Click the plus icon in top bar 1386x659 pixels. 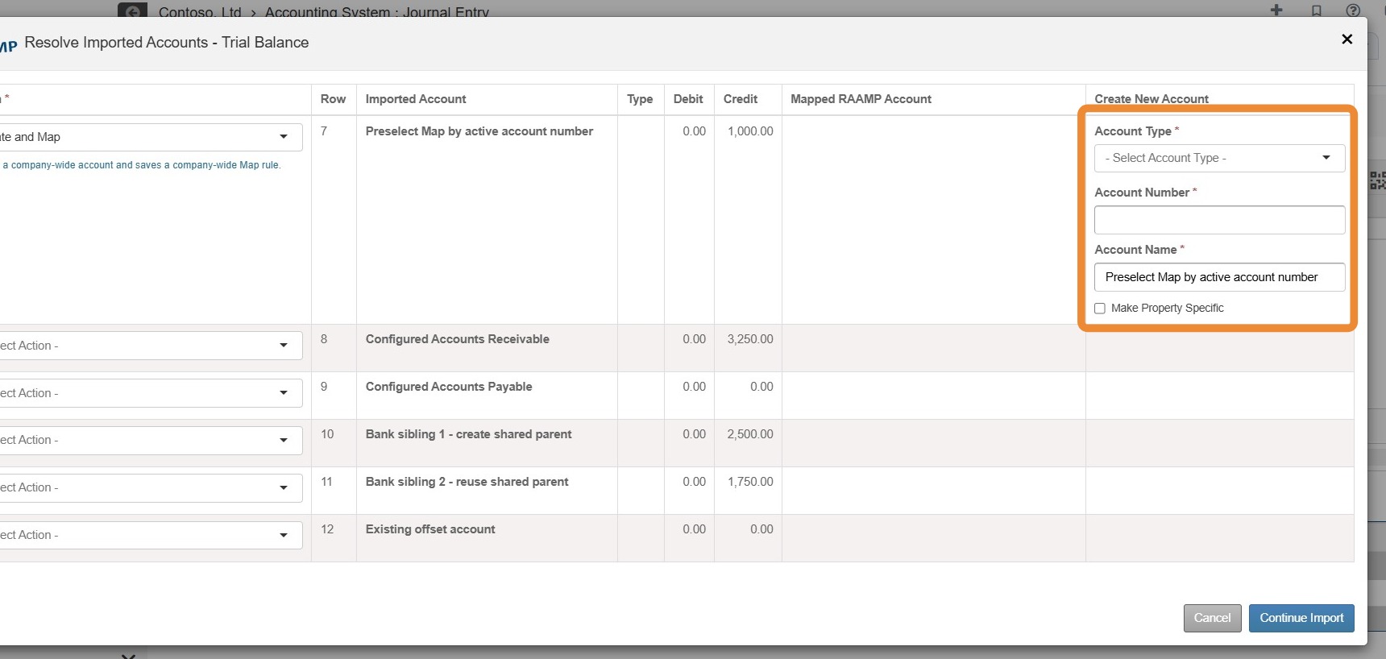[x=1276, y=10]
